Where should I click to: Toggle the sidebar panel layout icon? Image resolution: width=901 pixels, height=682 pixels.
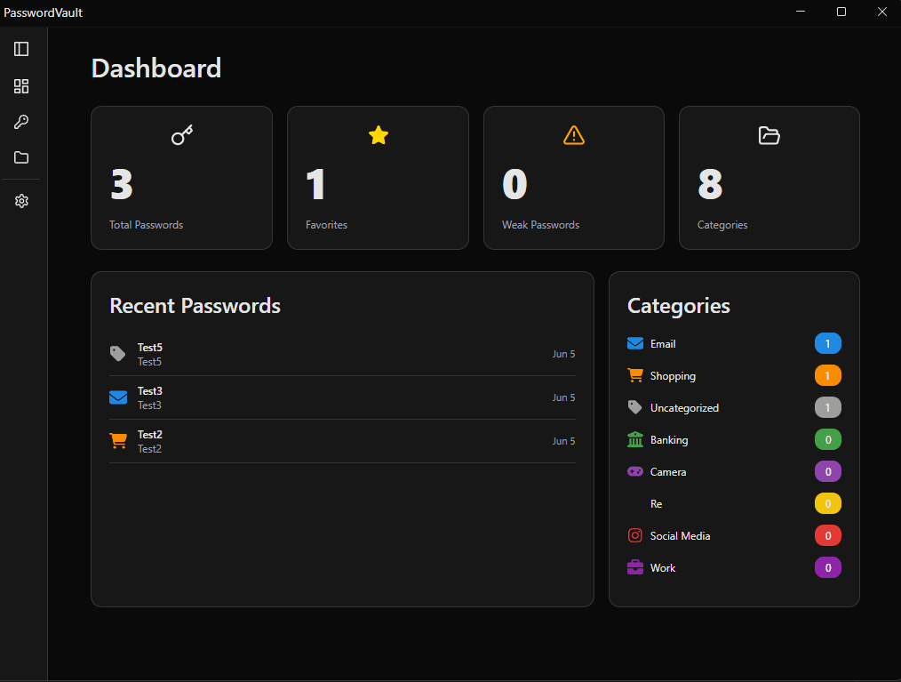click(x=20, y=49)
